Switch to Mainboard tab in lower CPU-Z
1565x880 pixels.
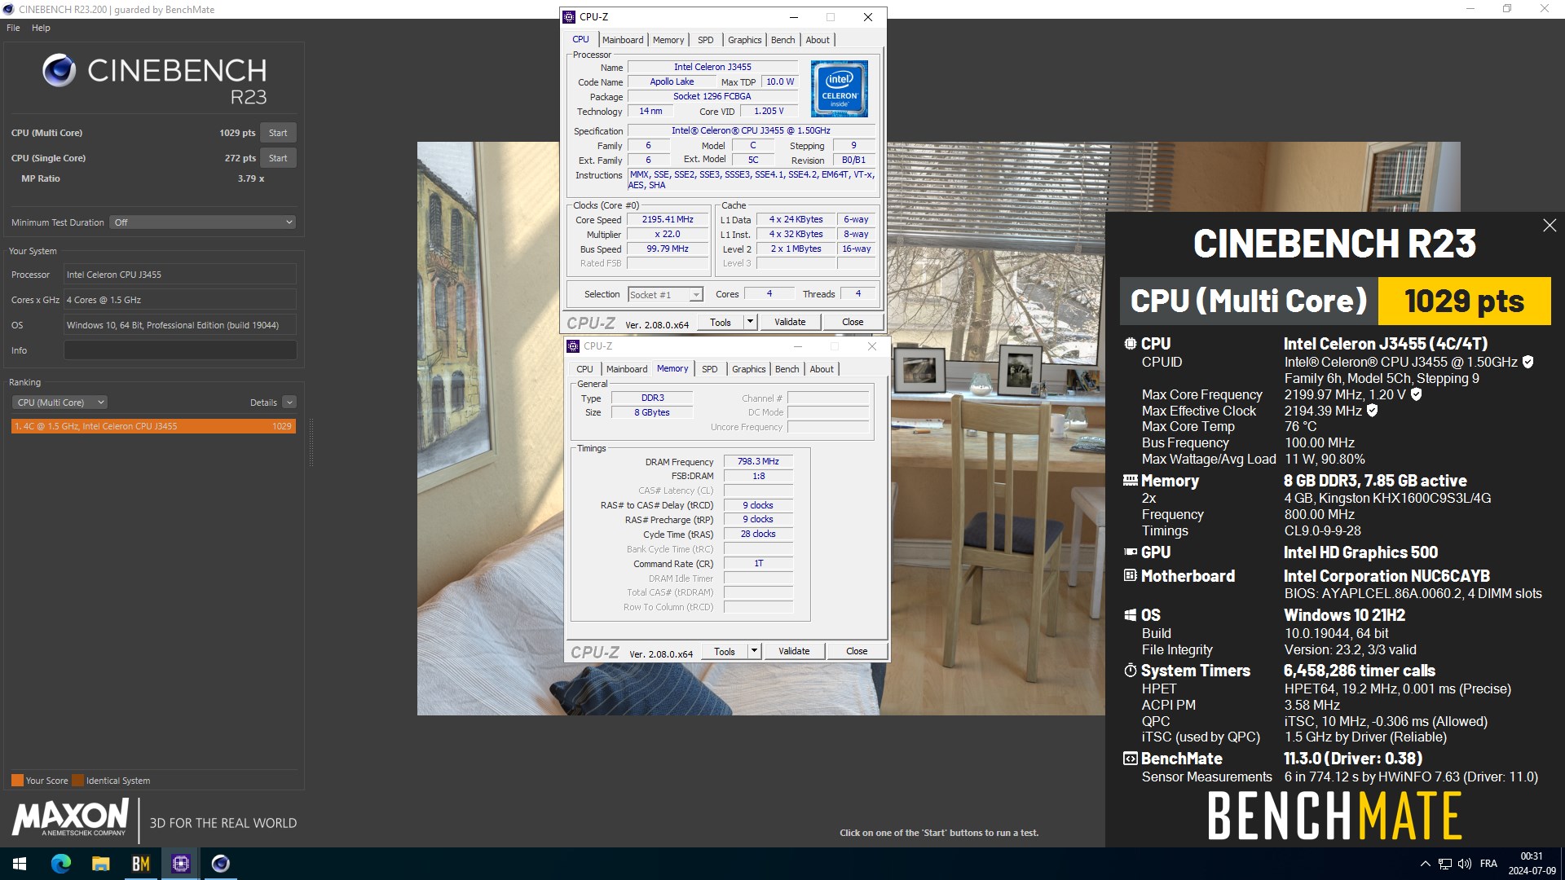[x=627, y=369]
